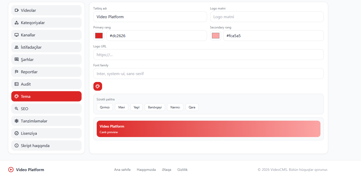The width and height of the screenshot is (361, 177).
Task: Click the Logo URL input field
Action: tap(208, 55)
